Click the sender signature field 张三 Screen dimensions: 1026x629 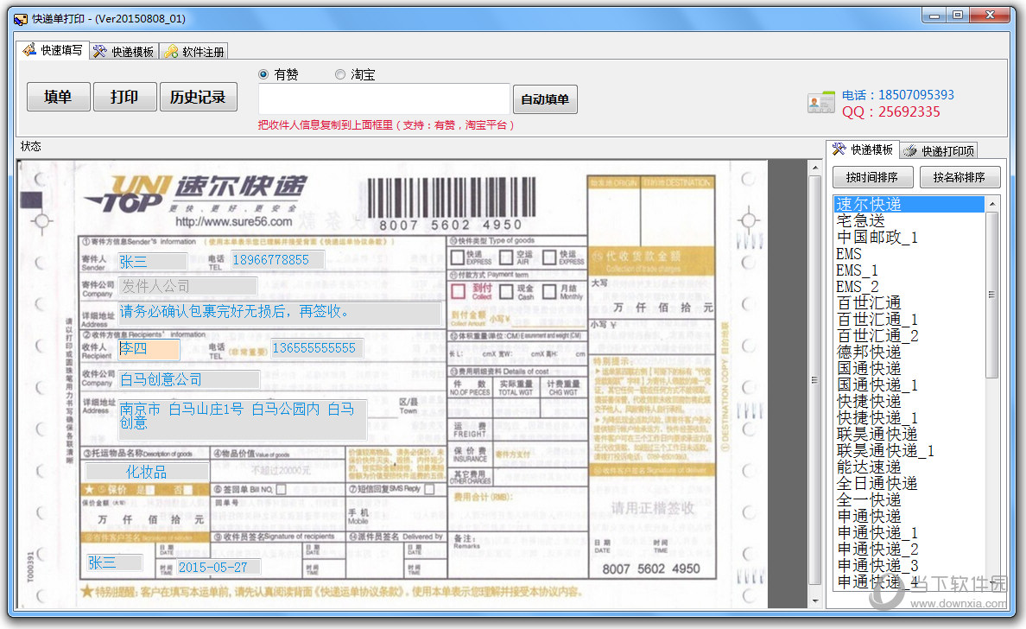pos(115,562)
